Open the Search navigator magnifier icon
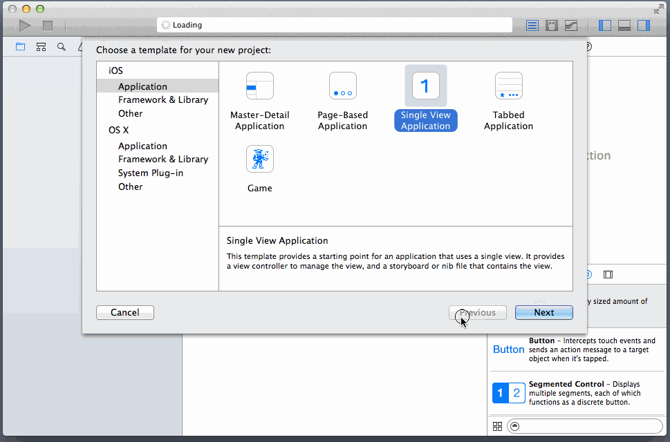 pyautogui.click(x=62, y=47)
